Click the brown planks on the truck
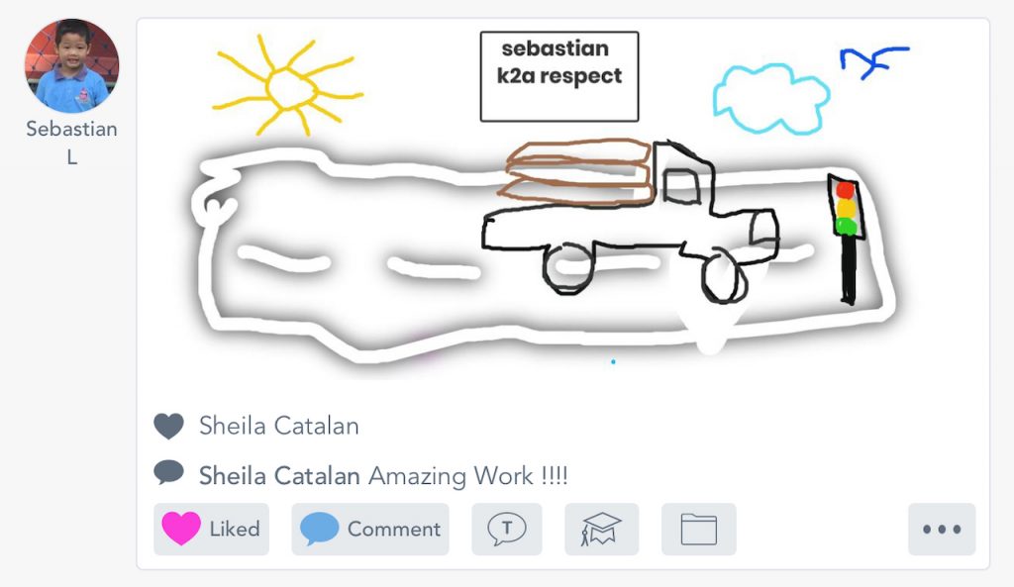This screenshot has width=1014, height=587. (x=578, y=171)
